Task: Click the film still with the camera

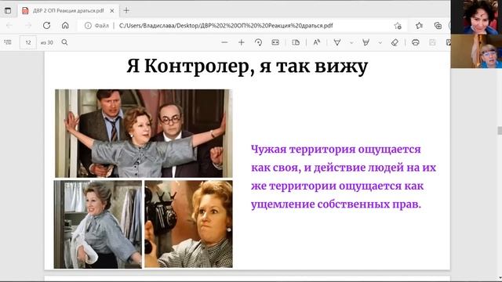Action: pos(188,224)
